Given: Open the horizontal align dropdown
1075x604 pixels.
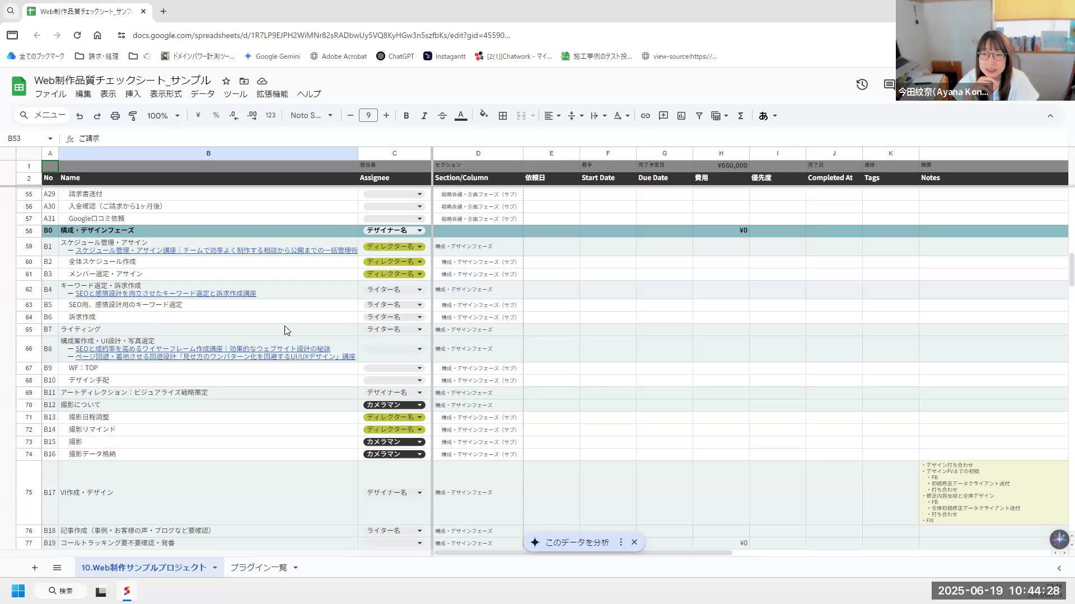Looking at the screenshot, I should click(x=552, y=116).
